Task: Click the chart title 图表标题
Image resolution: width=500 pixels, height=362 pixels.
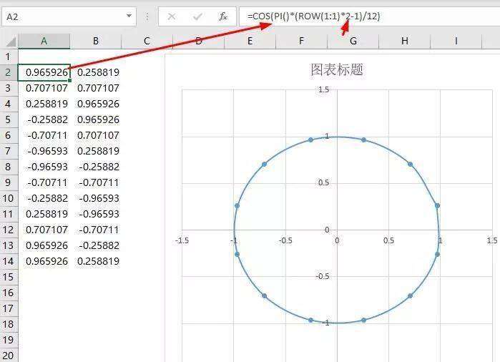Action: (x=337, y=69)
